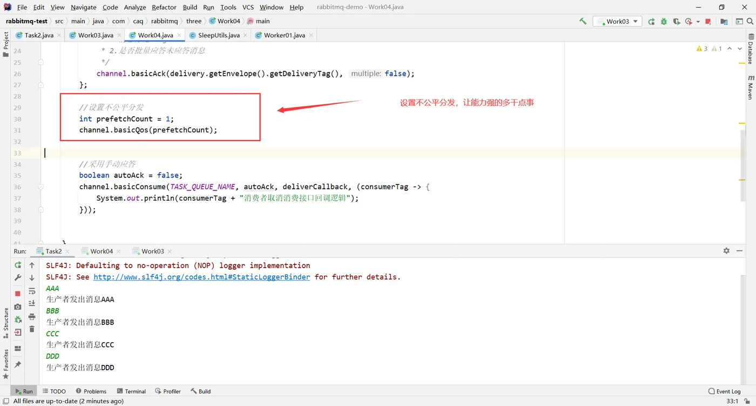Viewport: 756px width, 406px height.
Task: Print console output icon
Action: pos(32,316)
